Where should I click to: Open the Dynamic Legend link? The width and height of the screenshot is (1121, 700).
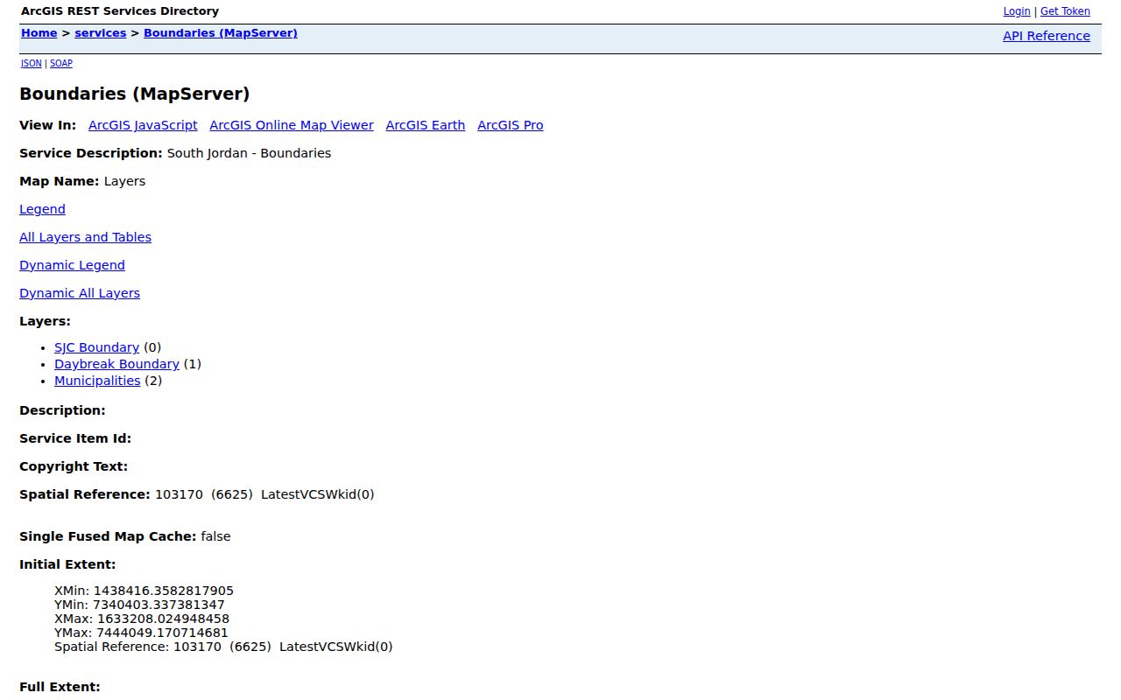(72, 265)
